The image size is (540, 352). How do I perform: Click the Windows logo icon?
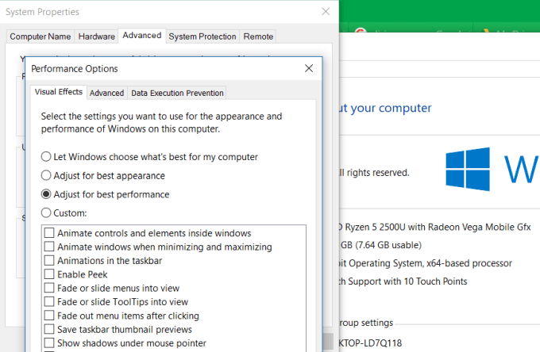tap(467, 168)
